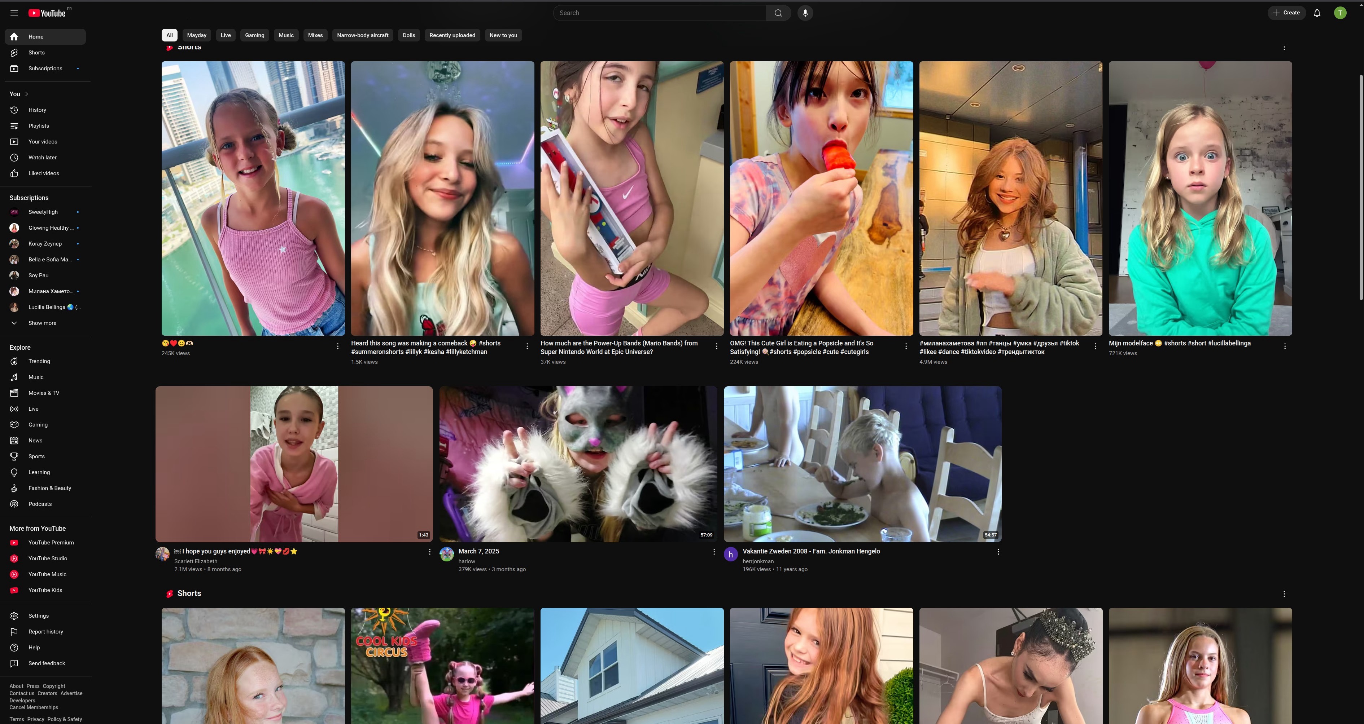Open Shorts in the sidebar
1364x724 pixels.
tap(45, 52)
